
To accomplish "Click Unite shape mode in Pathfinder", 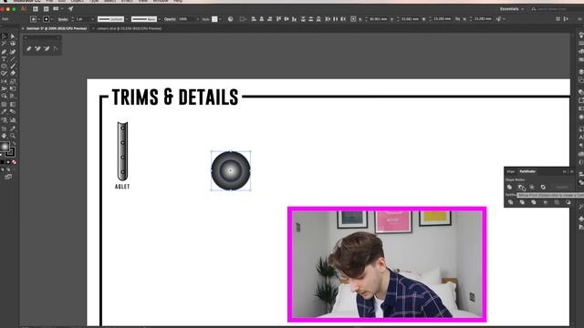I will [x=509, y=187].
